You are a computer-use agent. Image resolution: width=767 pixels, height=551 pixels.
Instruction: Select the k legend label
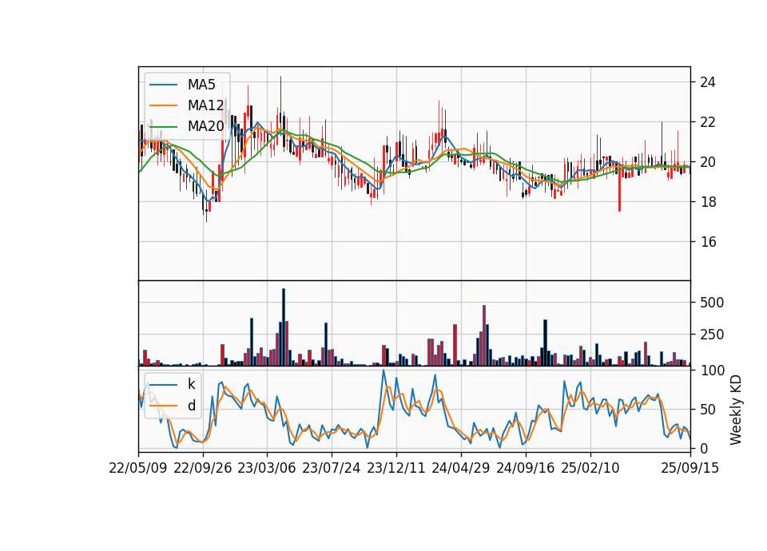point(191,384)
